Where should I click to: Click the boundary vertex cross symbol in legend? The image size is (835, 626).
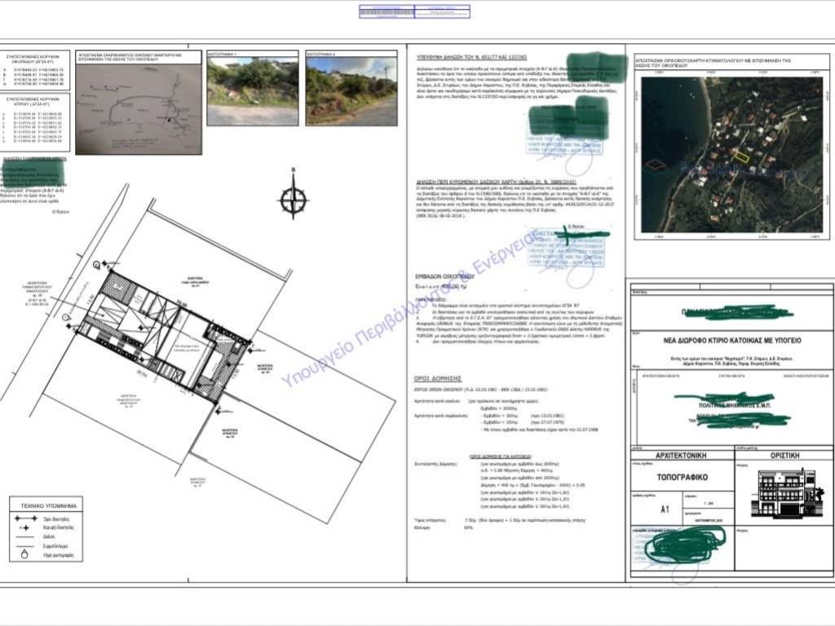[24, 528]
